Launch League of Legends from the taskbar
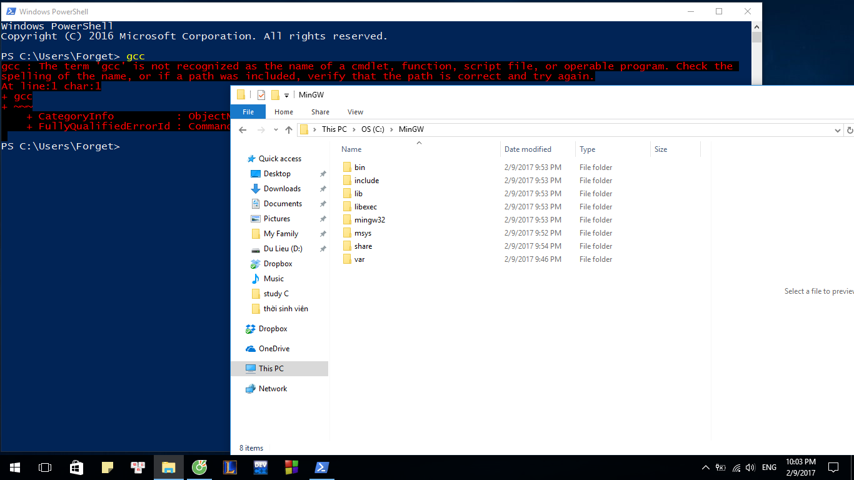Image resolution: width=854 pixels, height=480 pixels. point(230,467)
